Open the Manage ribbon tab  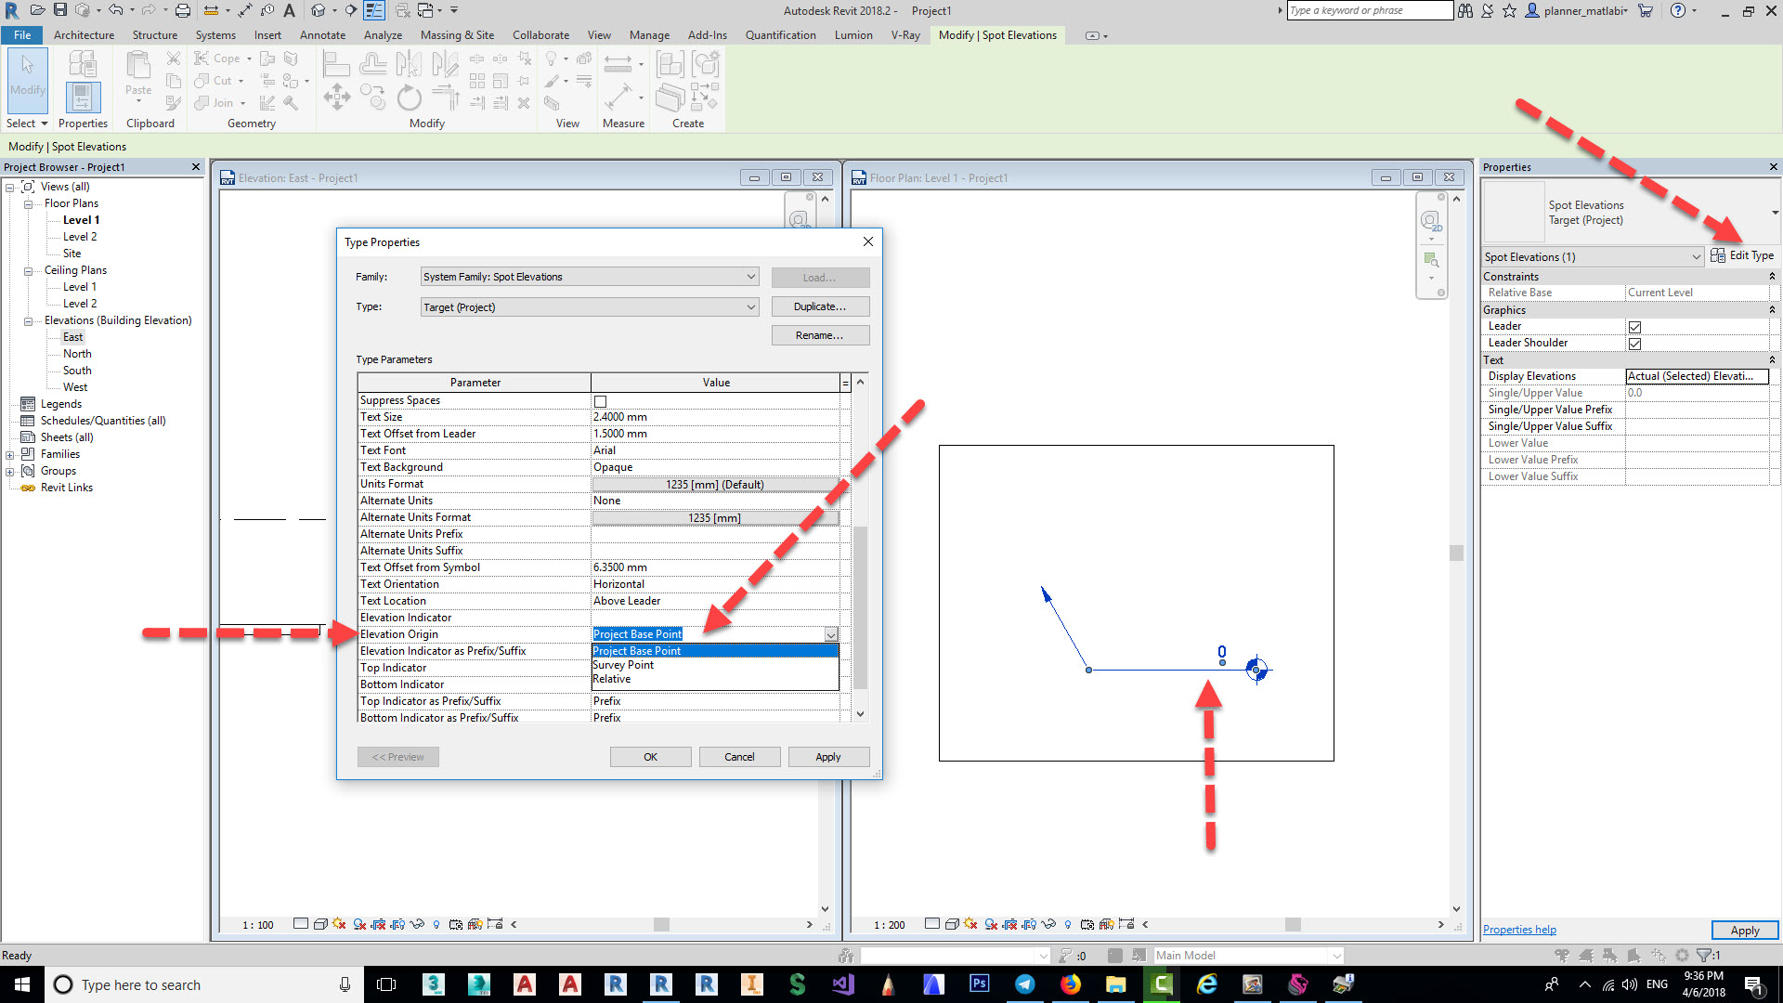click(648, 34)
